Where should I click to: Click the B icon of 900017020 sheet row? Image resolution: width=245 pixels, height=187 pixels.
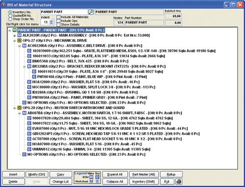point(29,118)
